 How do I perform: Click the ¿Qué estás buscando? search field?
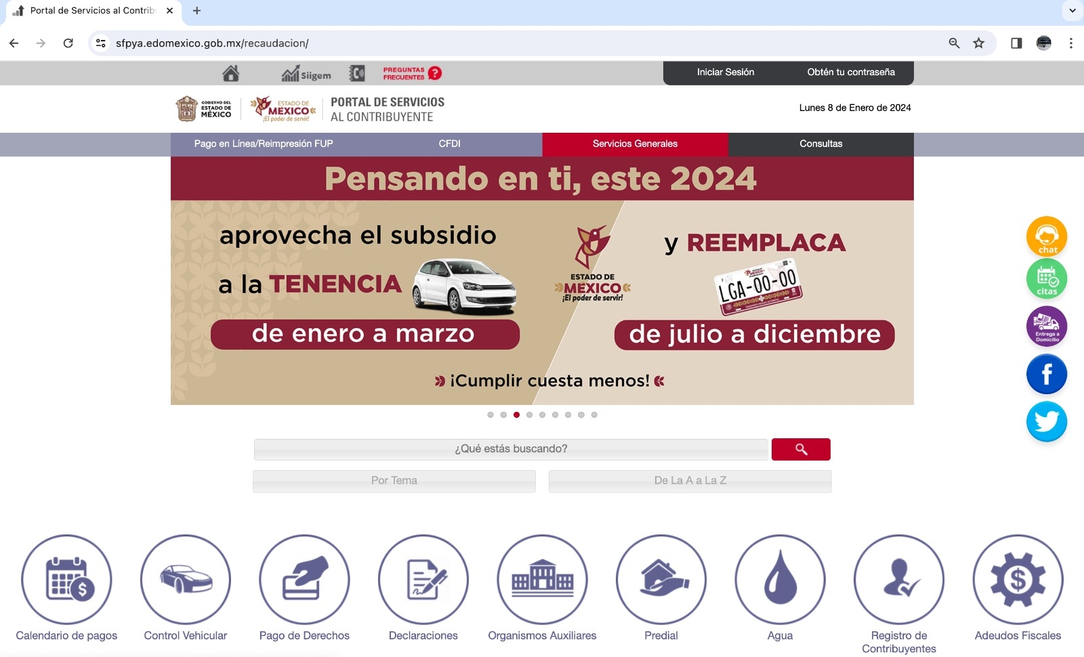click(x=511, y=449)
